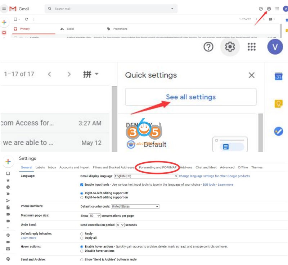288x265 pixels.
Task: Click the enlarged question mark Support icon
Action: pos(208,47)
